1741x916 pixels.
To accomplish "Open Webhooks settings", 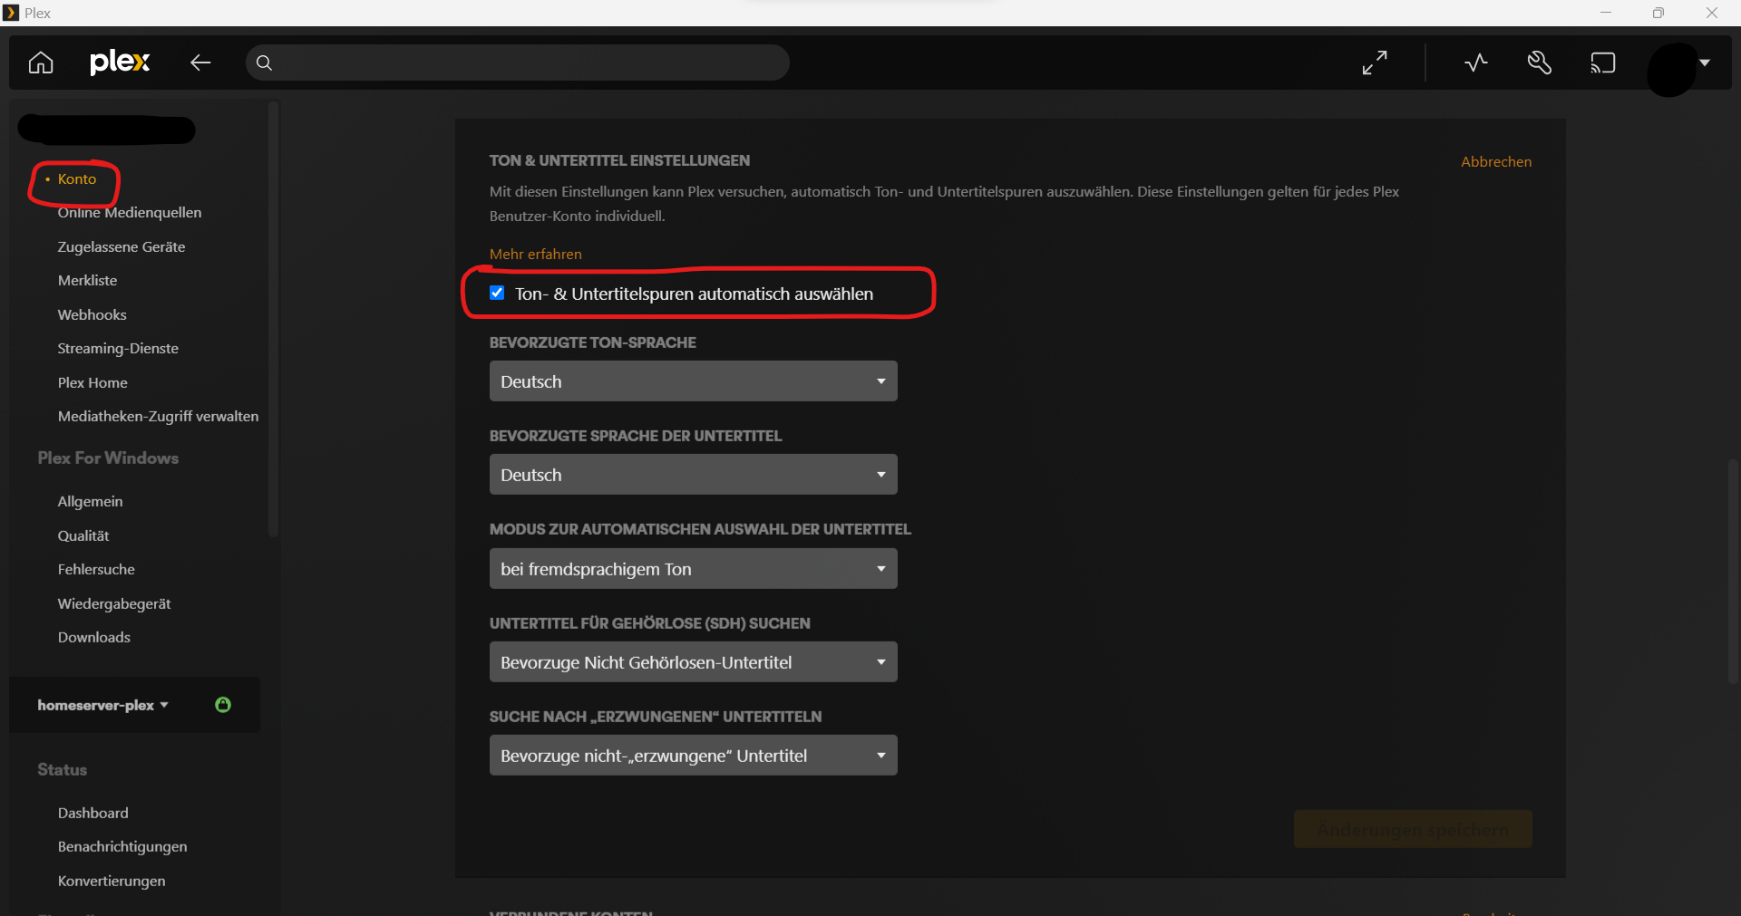I will pyautogui.click(x=92, y=314).
